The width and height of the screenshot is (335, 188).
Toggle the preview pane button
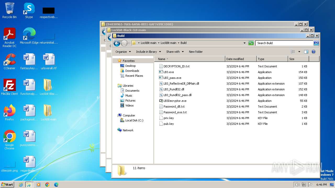point(306,52)
